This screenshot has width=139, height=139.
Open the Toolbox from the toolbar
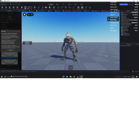coord(86,8)
